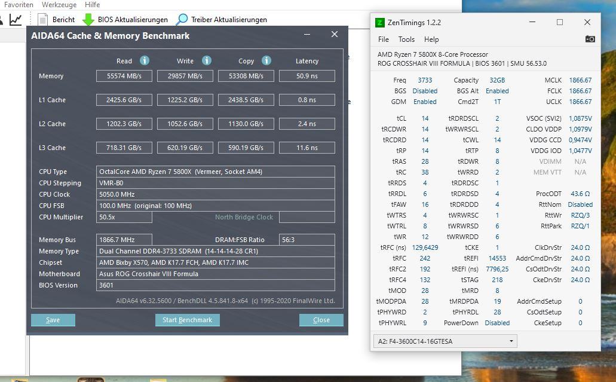Click the RttWr RZQ/3 value

(580, 215)
